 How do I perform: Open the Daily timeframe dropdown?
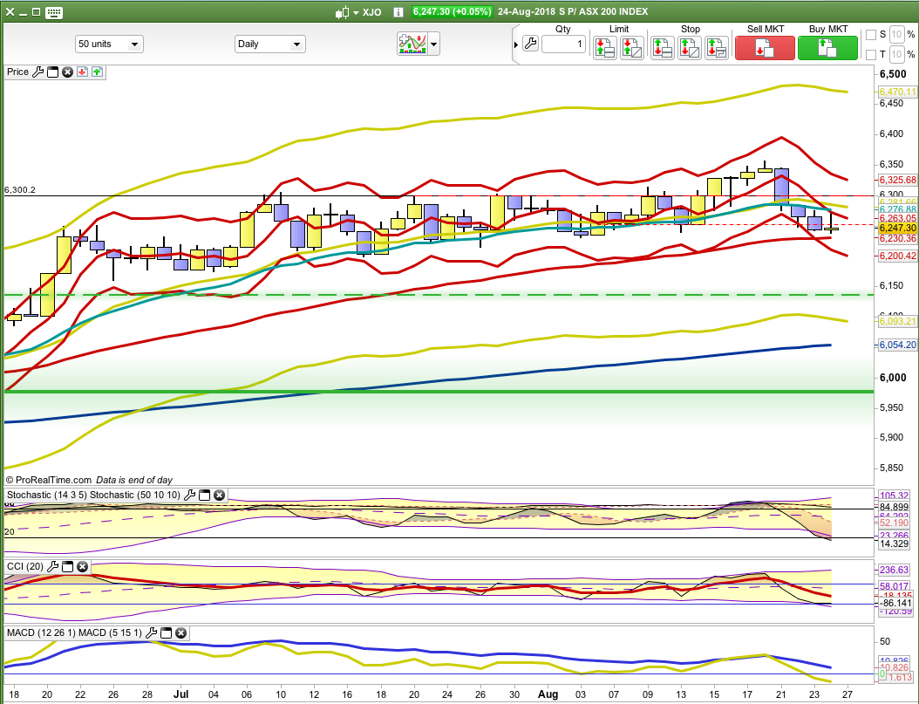coord(269,44)
